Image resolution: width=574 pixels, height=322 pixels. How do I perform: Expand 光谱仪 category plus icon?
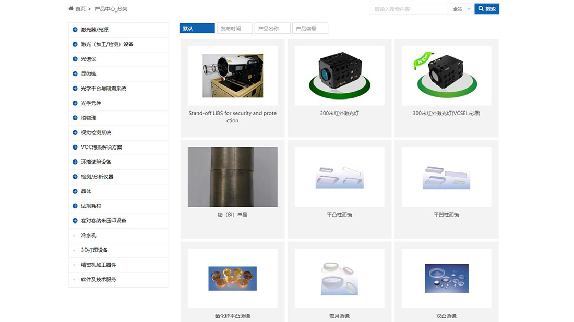(x=75, y=59)
